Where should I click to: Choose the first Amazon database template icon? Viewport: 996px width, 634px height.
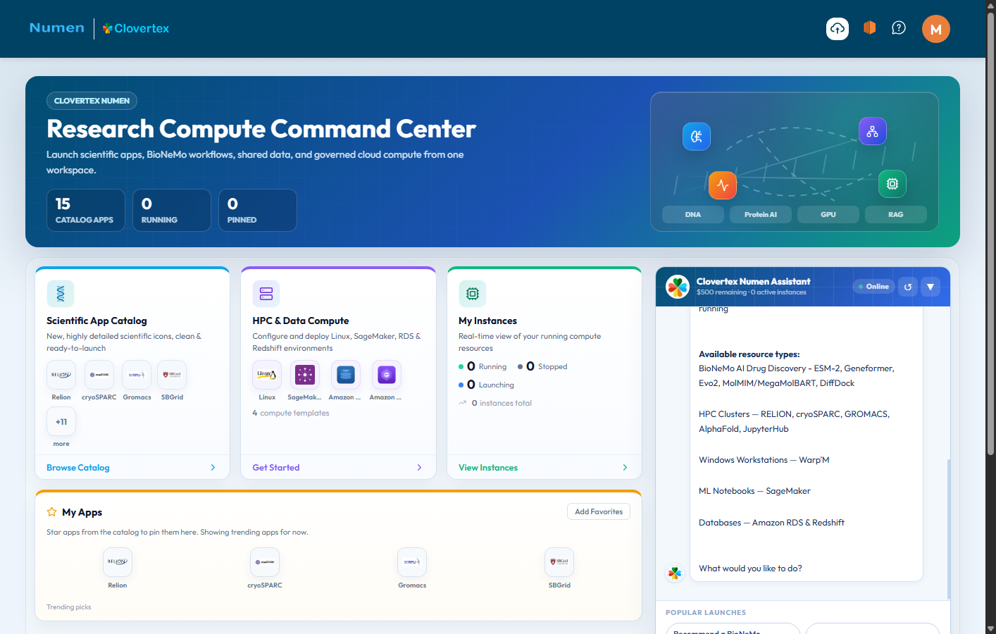coord(345,375)
